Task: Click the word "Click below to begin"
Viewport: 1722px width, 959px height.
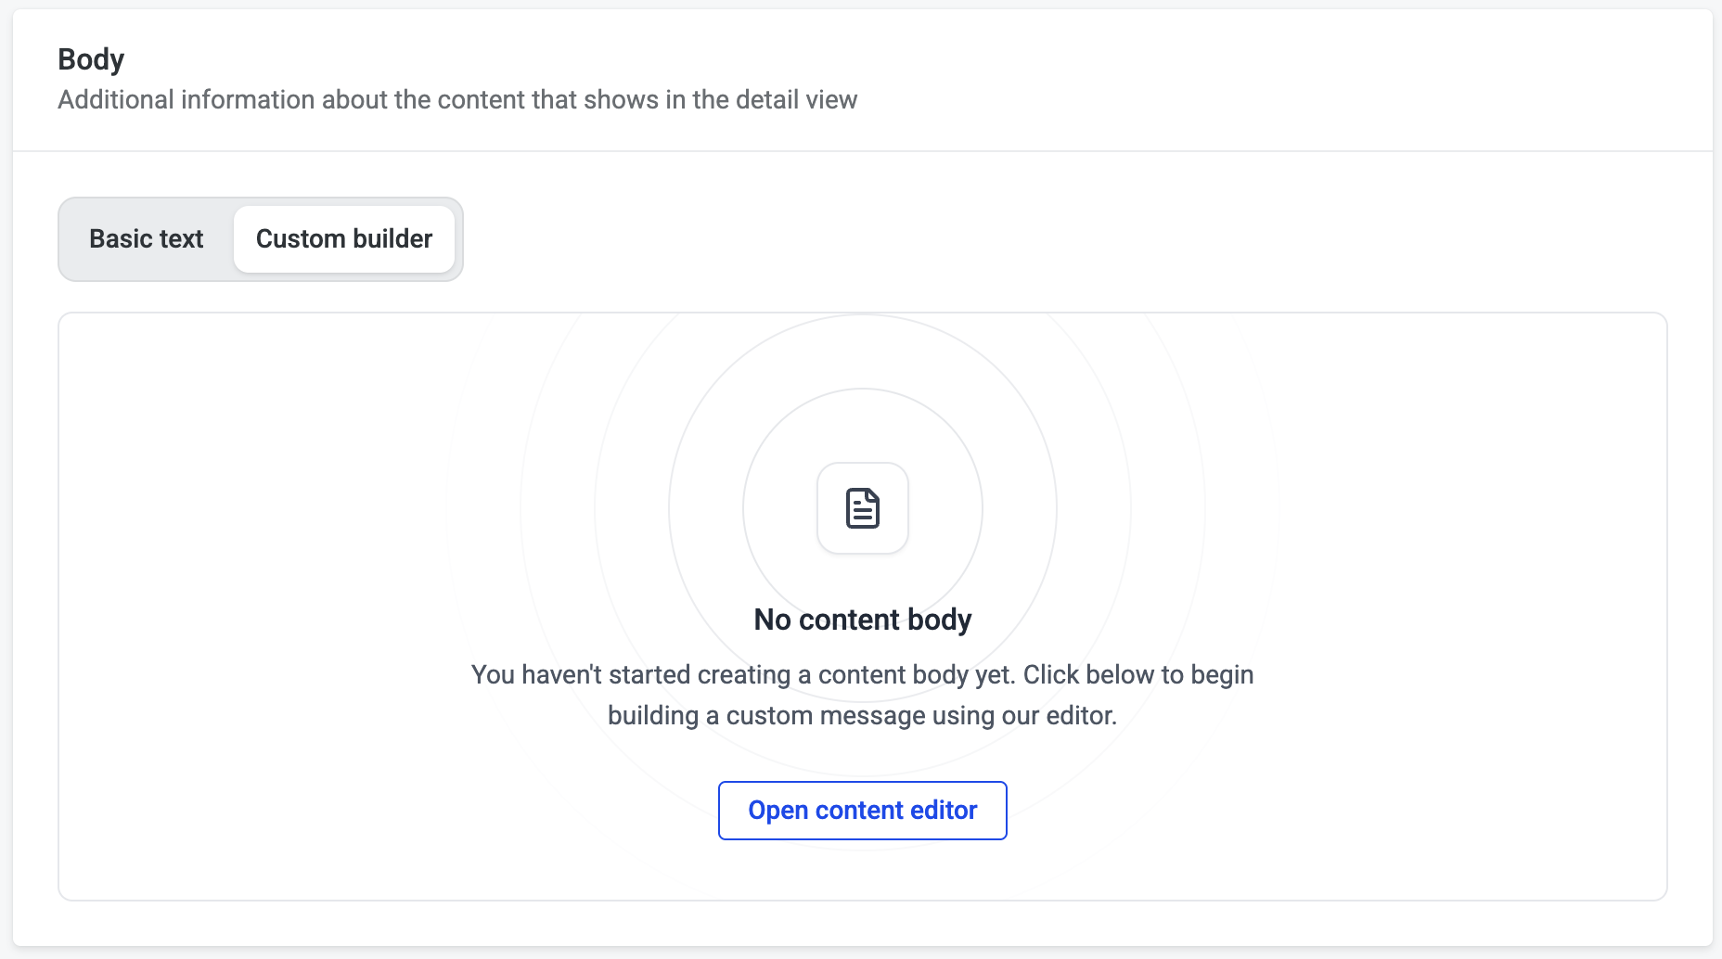Action: click(1137, 674)
